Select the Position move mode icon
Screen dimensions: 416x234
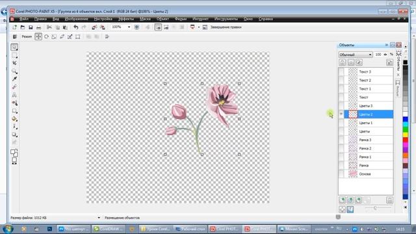click(x=38, y=36)
